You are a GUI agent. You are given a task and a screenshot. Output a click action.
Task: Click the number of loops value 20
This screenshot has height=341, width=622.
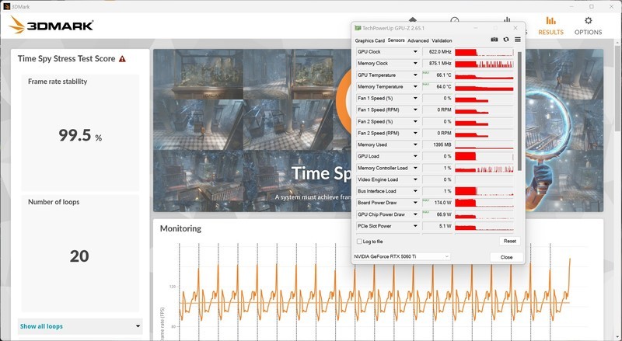(x=79, y=256)
